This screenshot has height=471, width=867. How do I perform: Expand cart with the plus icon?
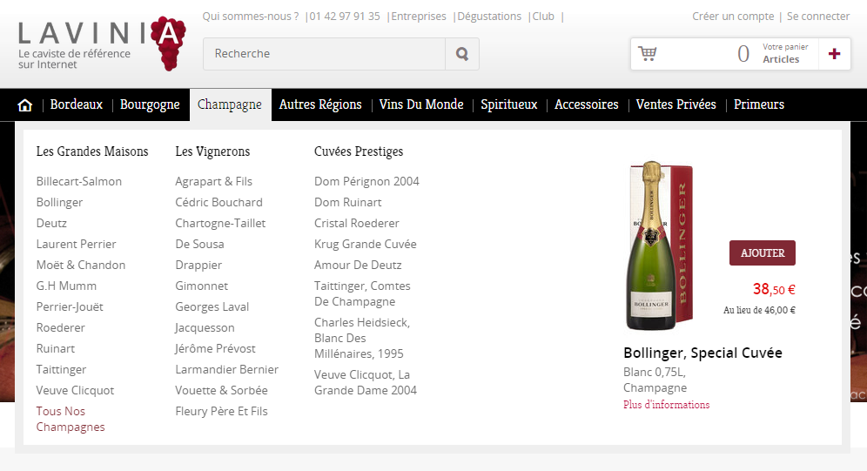(x=835, y=54)
